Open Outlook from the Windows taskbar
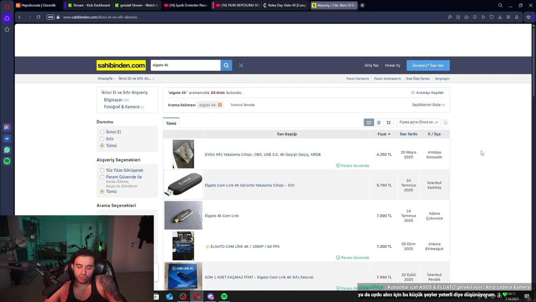The width and height of the screenshot is (536, 302). pyautogui.click(x=170, y=297)
